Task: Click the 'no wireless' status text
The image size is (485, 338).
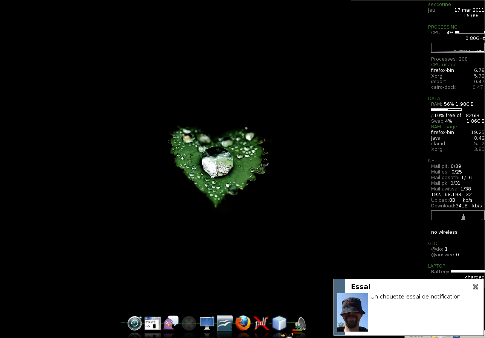Action: pos(444,232)
